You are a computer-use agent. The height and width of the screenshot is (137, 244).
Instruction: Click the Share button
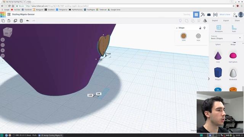[237, 21]
